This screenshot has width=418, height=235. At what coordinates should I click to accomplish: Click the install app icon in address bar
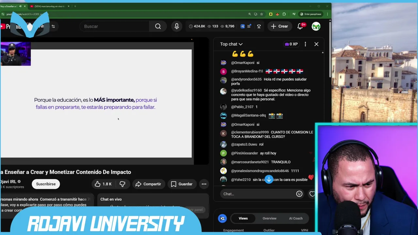256,14
